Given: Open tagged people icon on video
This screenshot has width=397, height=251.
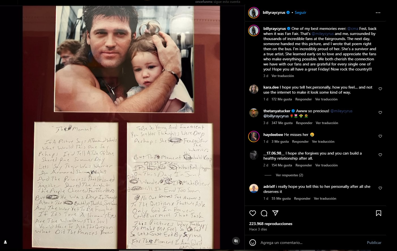Looking at the screenshot, I should pos(5,242).
